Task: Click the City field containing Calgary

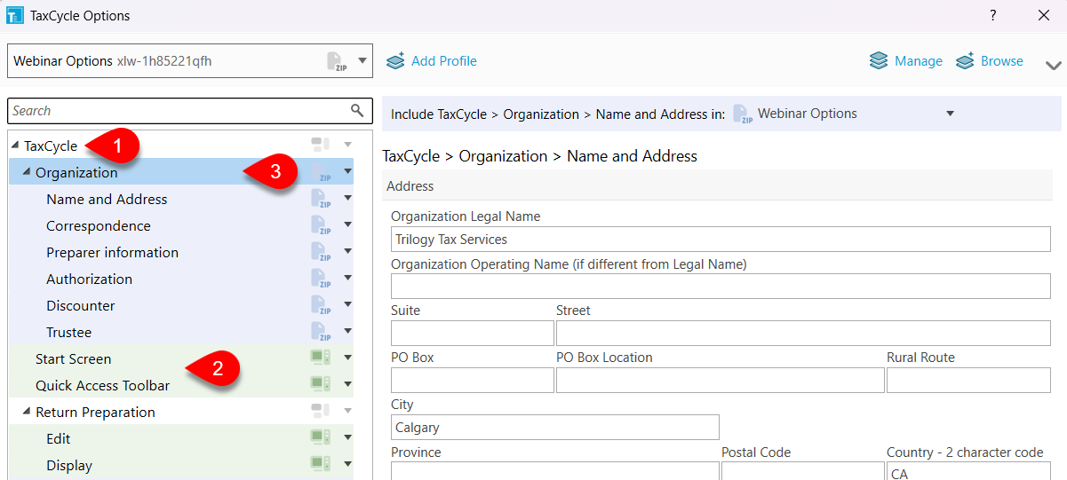Action: (x=555, y=428)
